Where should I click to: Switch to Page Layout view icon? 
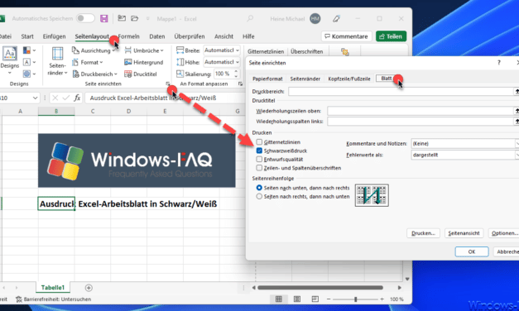click(x=297, y=299)
